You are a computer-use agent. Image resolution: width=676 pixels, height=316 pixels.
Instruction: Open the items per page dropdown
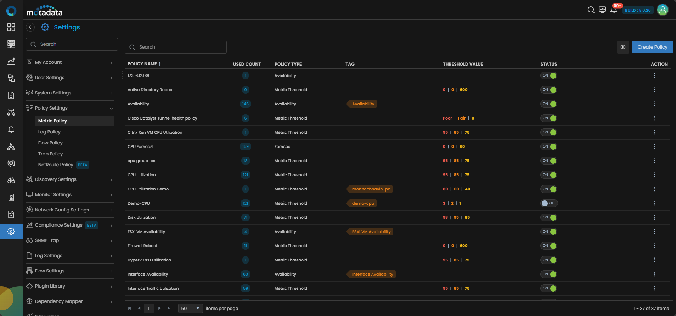coord(191,309)
